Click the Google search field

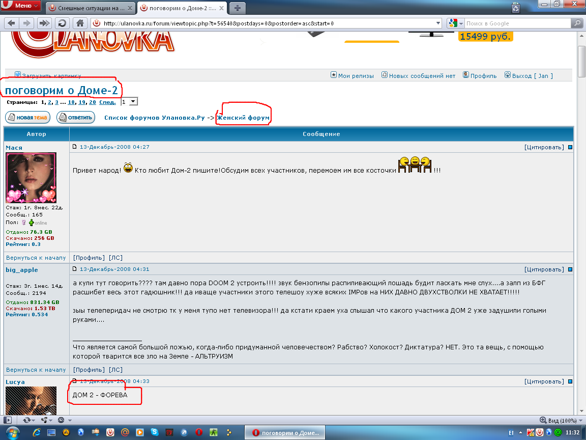[518, 23]
